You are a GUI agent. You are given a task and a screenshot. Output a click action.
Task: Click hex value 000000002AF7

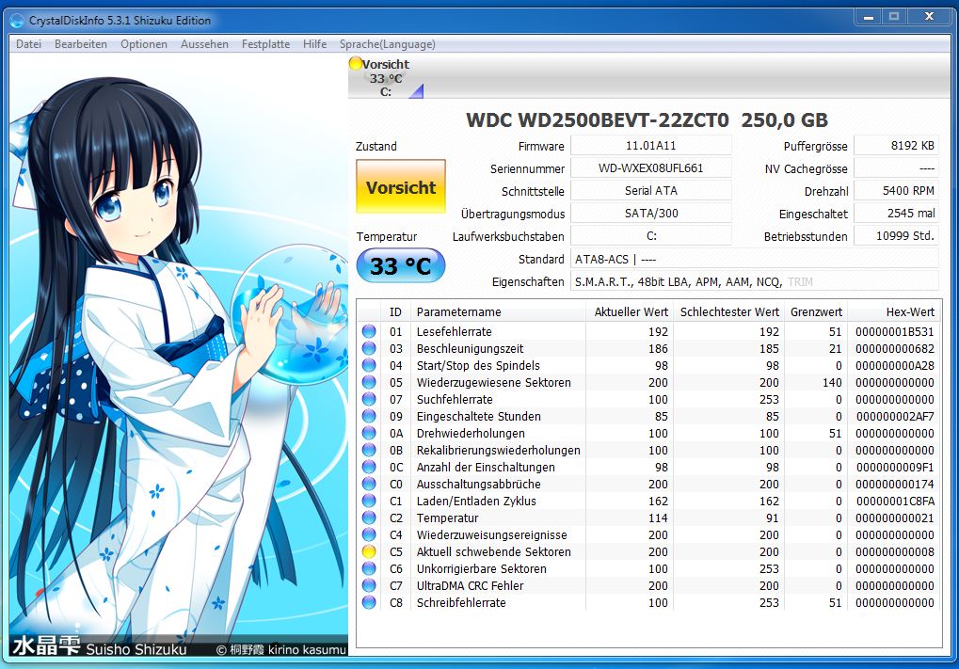[895, 417]
